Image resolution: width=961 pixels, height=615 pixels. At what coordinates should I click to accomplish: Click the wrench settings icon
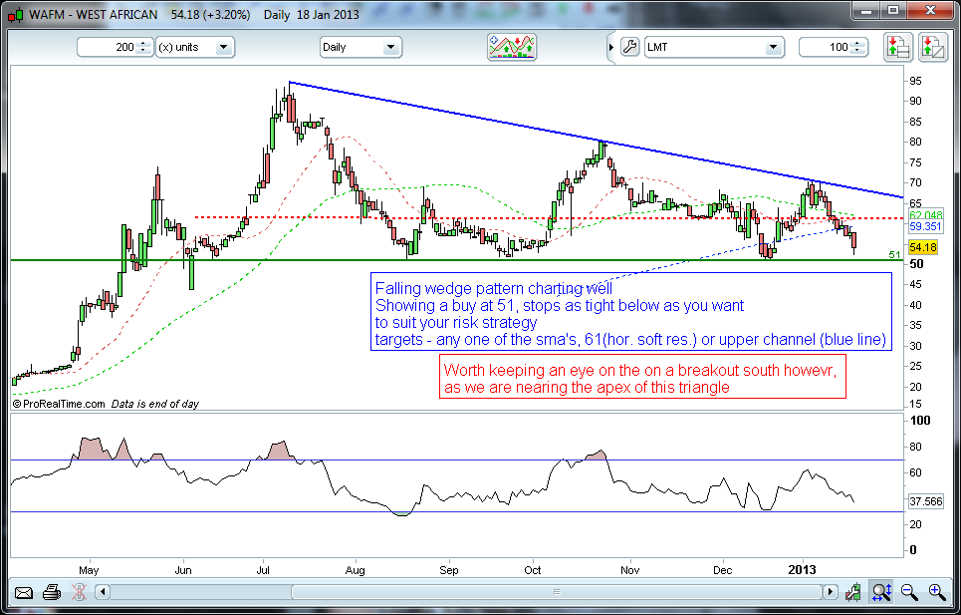pos(628,47)
